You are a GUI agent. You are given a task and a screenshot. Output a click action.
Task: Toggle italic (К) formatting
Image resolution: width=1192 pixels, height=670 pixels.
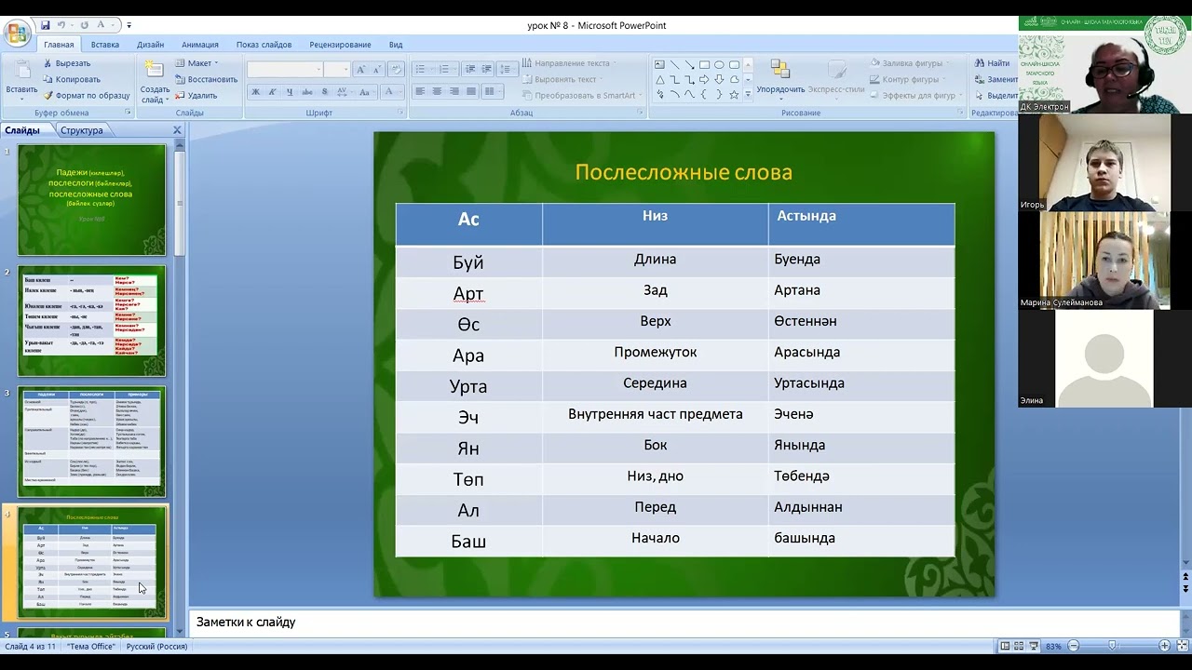pos(273,92)
